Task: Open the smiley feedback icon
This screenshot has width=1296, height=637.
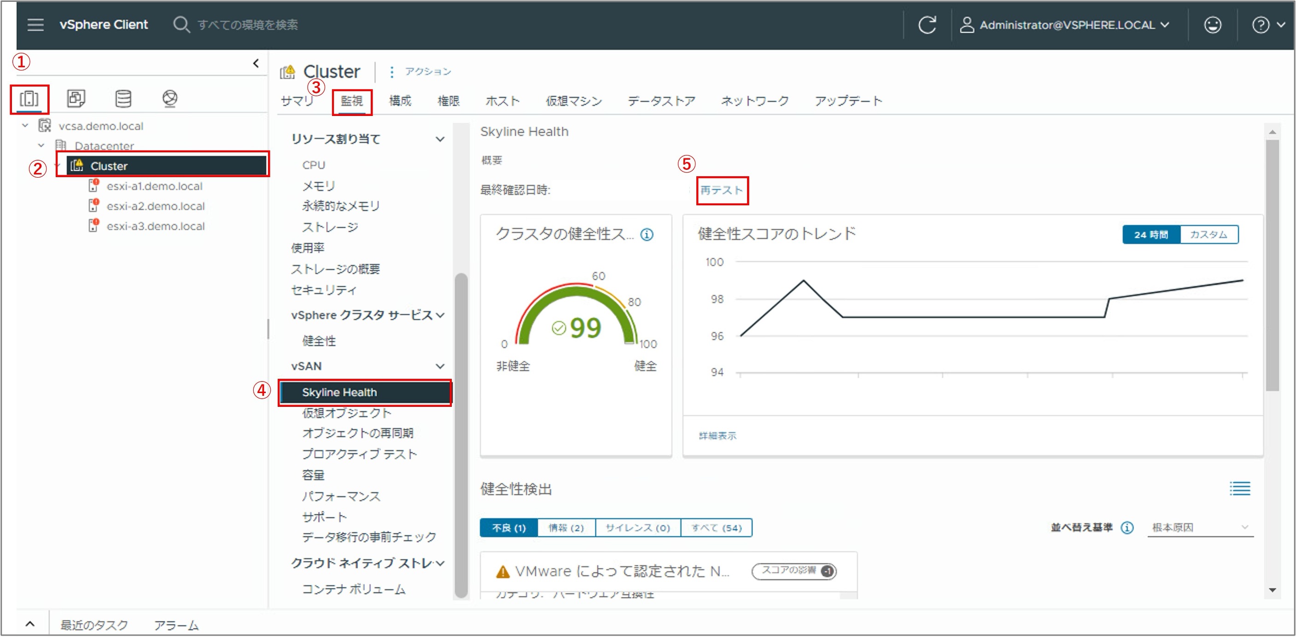Action: point(1213,25)
